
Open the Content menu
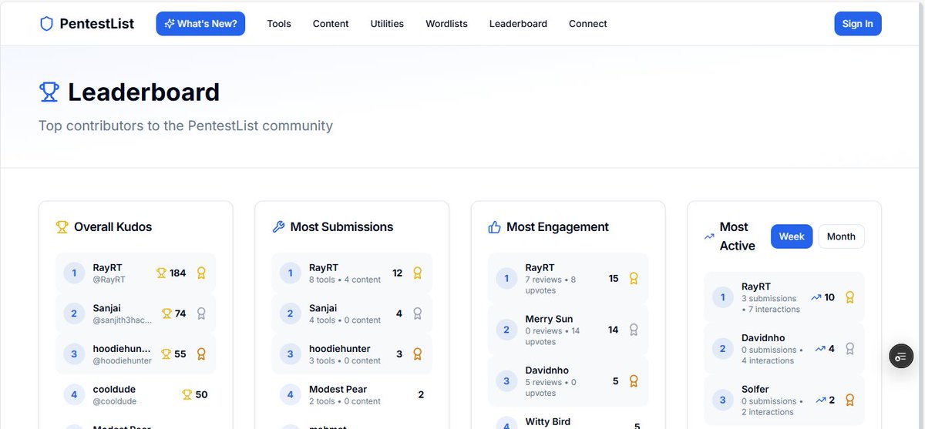(x=331, y=24)
